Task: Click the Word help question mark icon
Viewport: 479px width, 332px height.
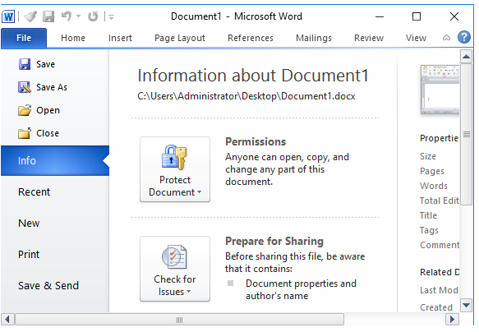Action: [463, 37]
